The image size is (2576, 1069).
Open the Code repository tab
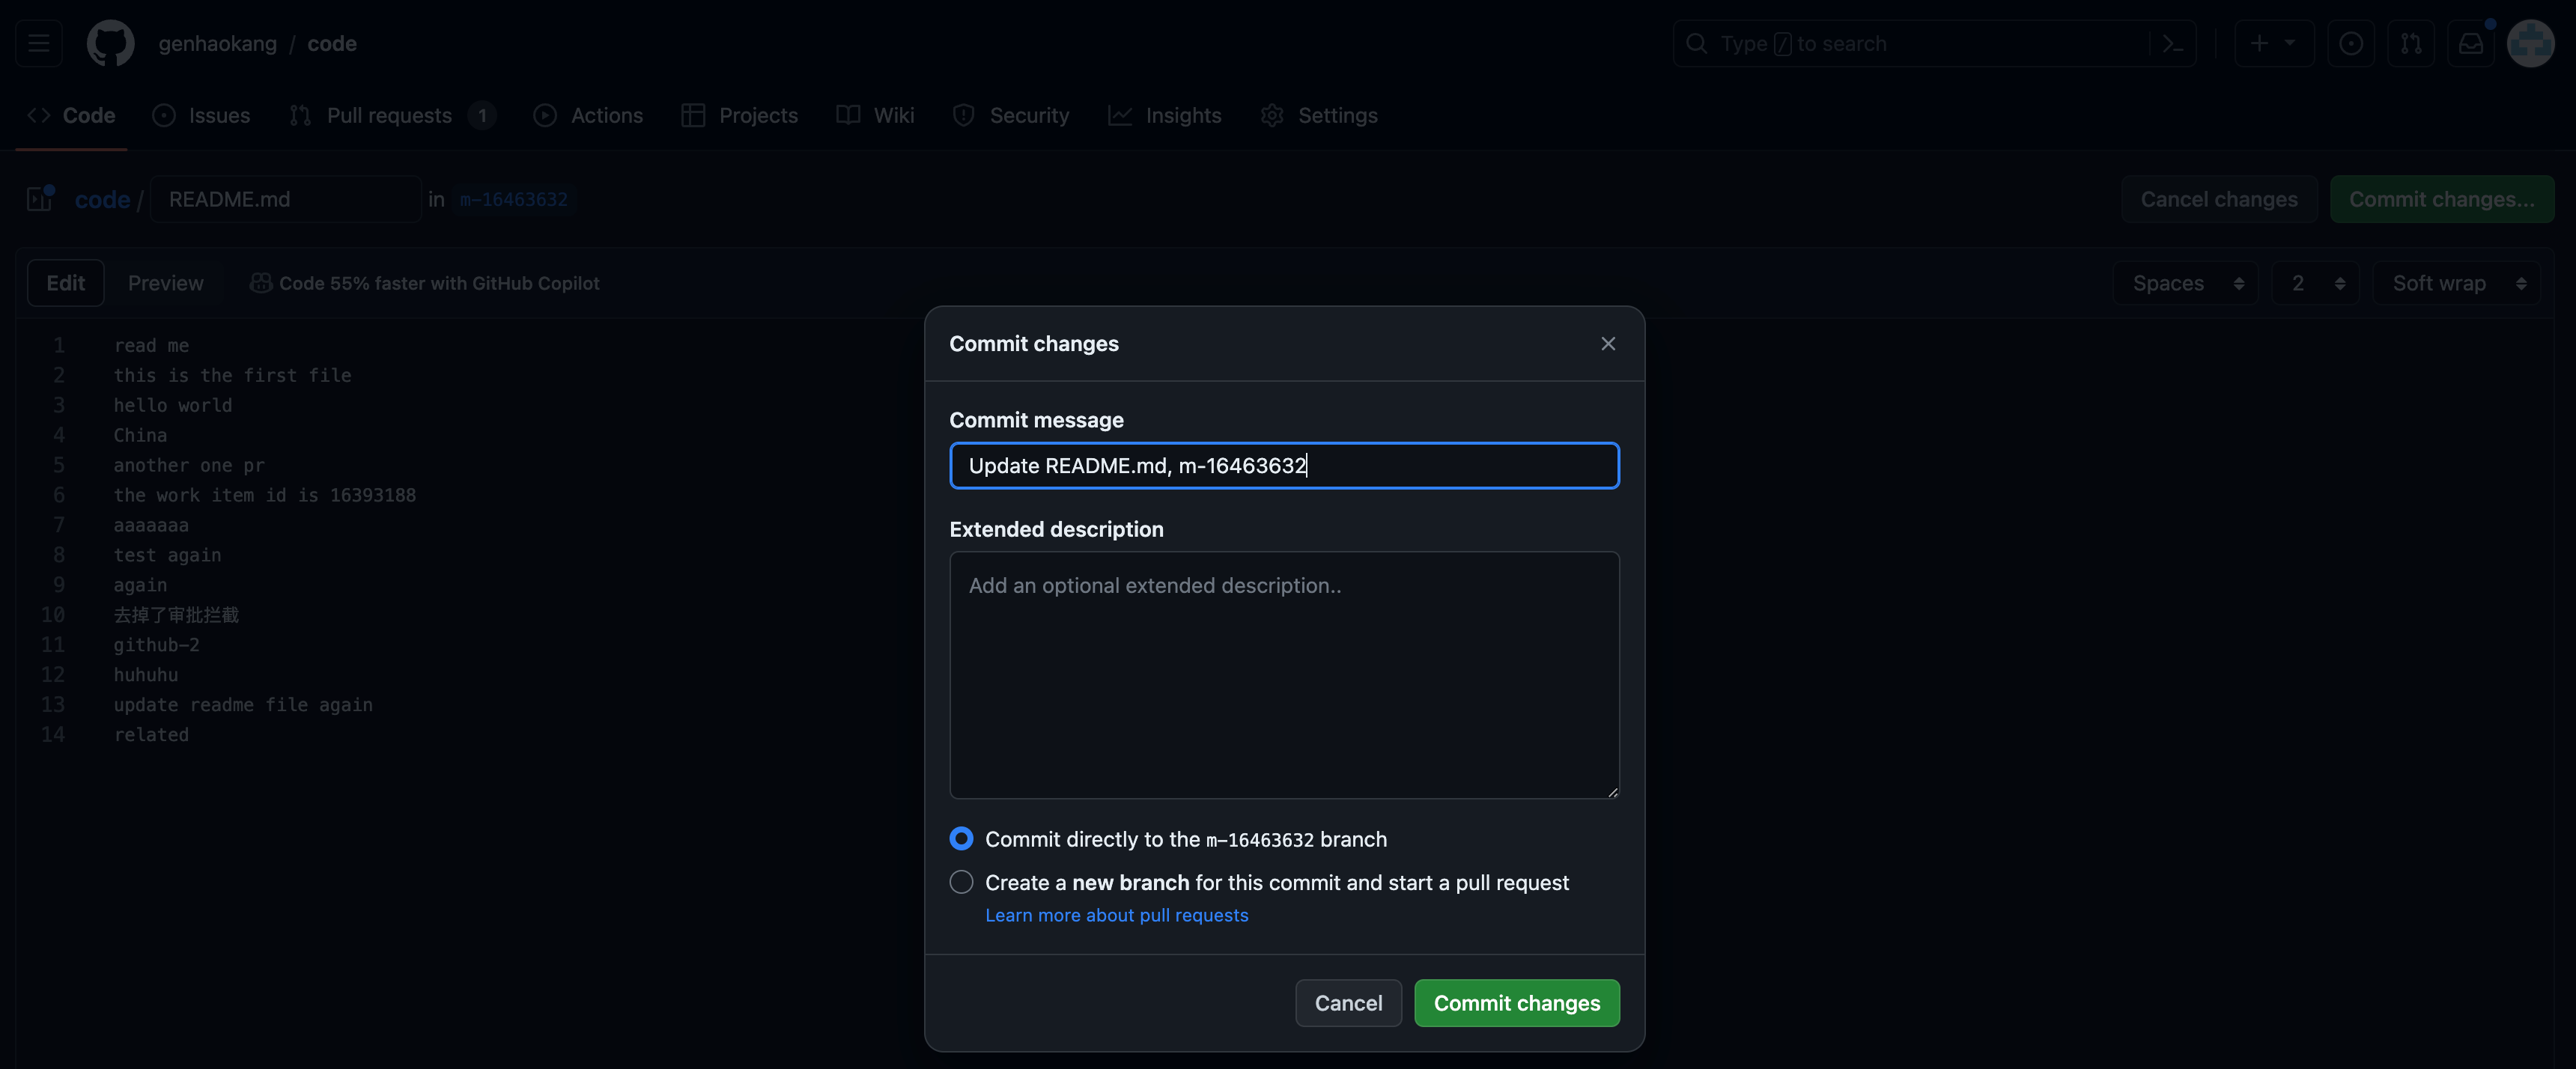click(x=71, y=115)
